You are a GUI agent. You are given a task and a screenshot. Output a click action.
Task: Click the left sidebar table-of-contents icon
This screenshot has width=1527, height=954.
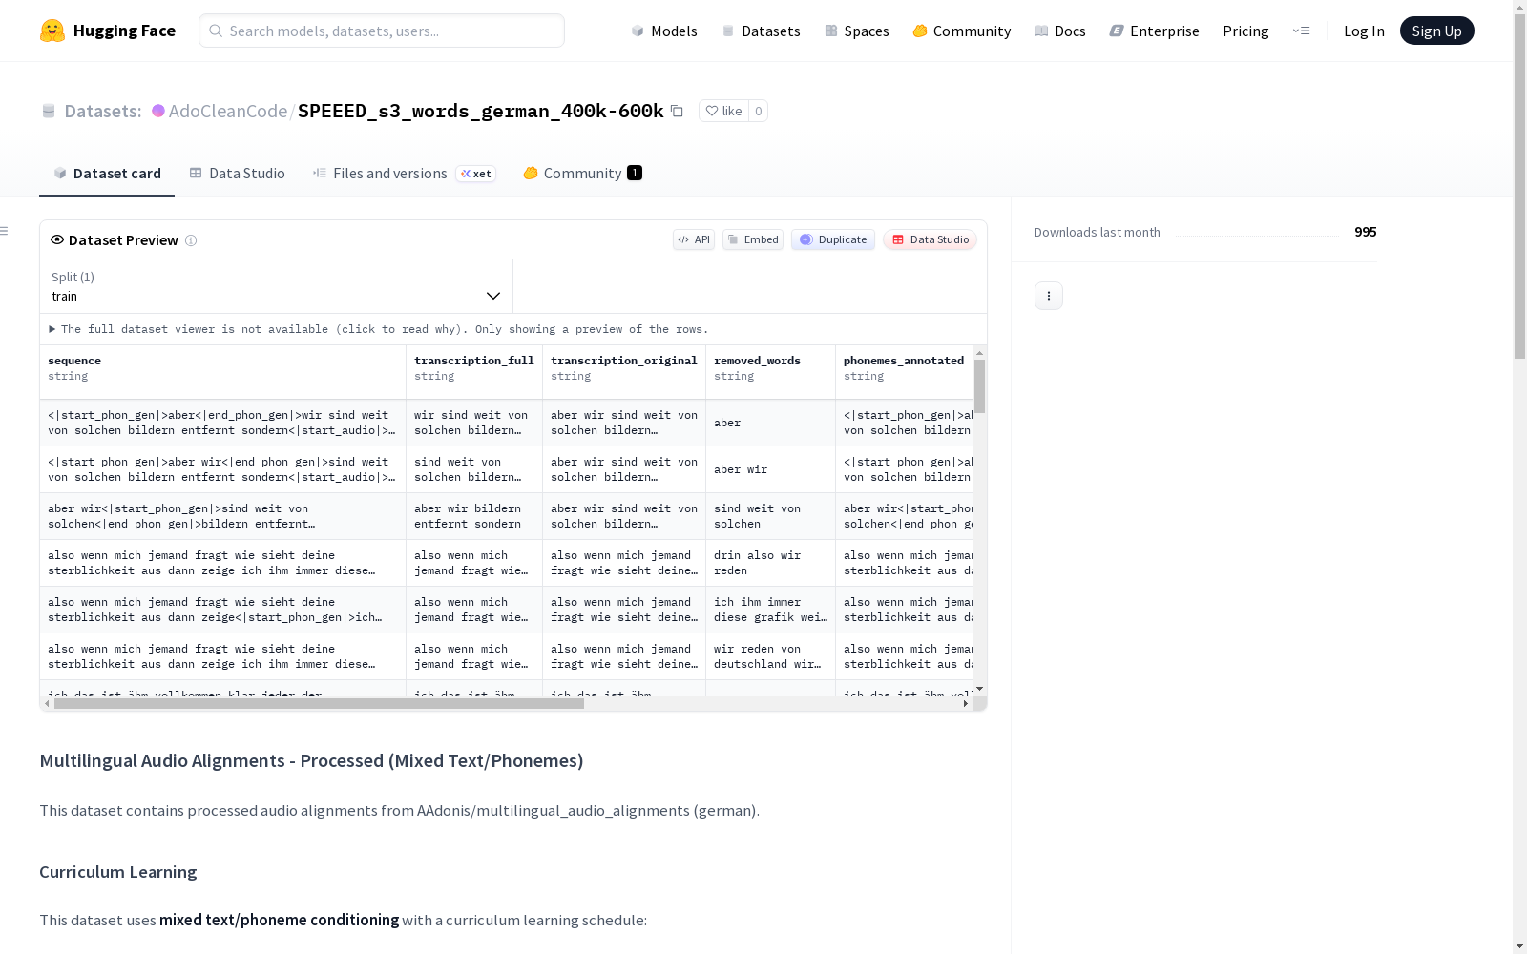point(5,231)
